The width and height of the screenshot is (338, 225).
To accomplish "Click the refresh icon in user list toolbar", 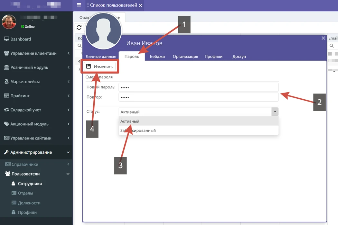I will [79, 28].
